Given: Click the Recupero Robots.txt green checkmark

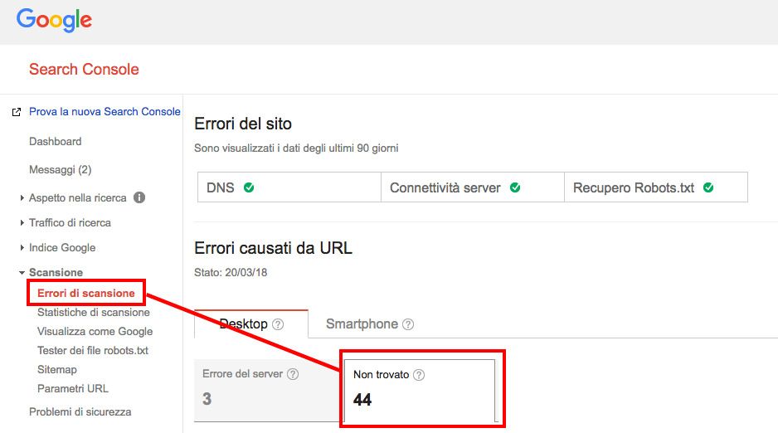Looking at the screenshot, I should click(x=708, y=187).
